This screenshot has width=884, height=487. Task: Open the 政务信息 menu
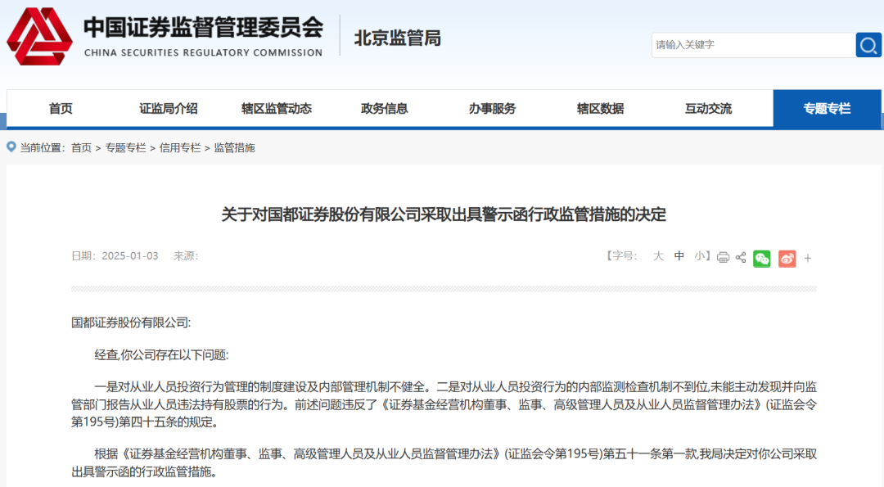(385, 109)
